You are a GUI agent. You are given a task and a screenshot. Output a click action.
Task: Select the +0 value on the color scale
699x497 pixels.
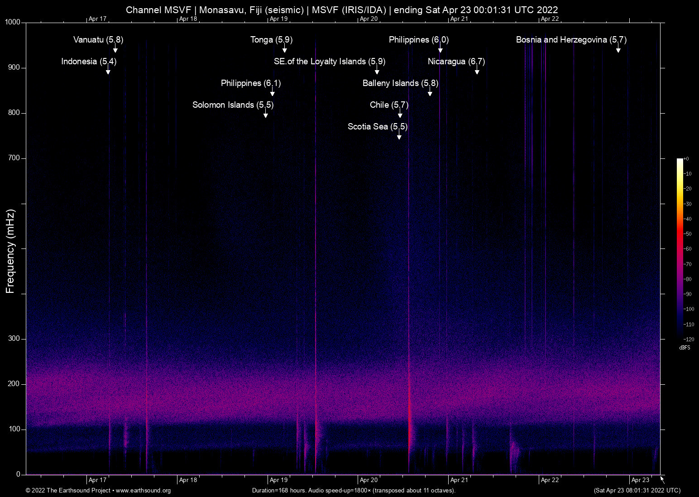pos(686,159)
